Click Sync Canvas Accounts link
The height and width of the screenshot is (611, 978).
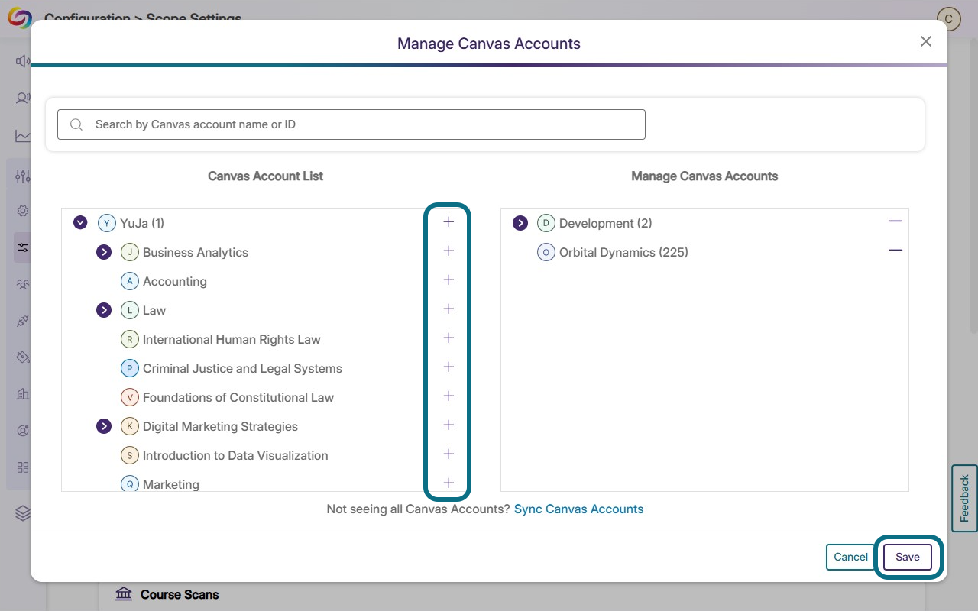point(578,509)
